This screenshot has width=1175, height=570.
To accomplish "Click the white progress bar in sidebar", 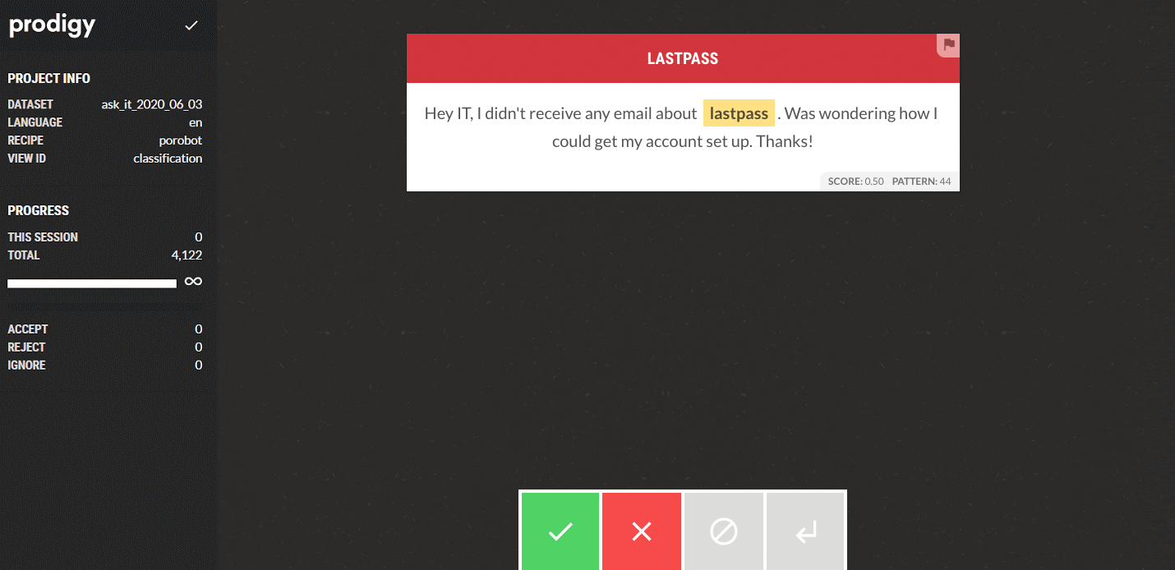I will 92,283.
